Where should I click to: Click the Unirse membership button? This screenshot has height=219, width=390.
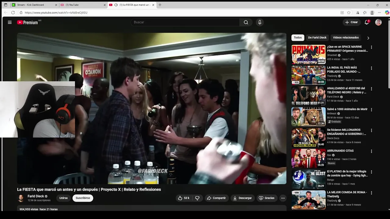63,198
